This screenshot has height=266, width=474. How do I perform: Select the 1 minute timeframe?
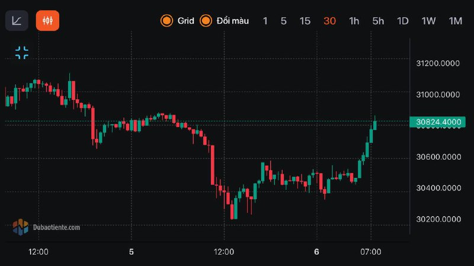click(265, 21)
